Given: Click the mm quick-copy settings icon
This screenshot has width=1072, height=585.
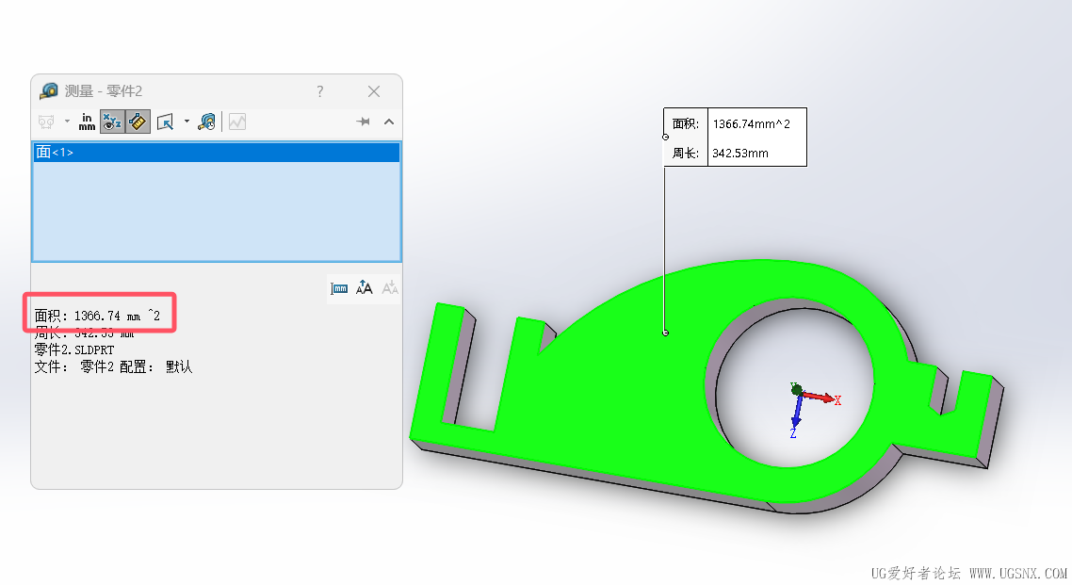Looking at the screenshot, I should pos(339,288).
